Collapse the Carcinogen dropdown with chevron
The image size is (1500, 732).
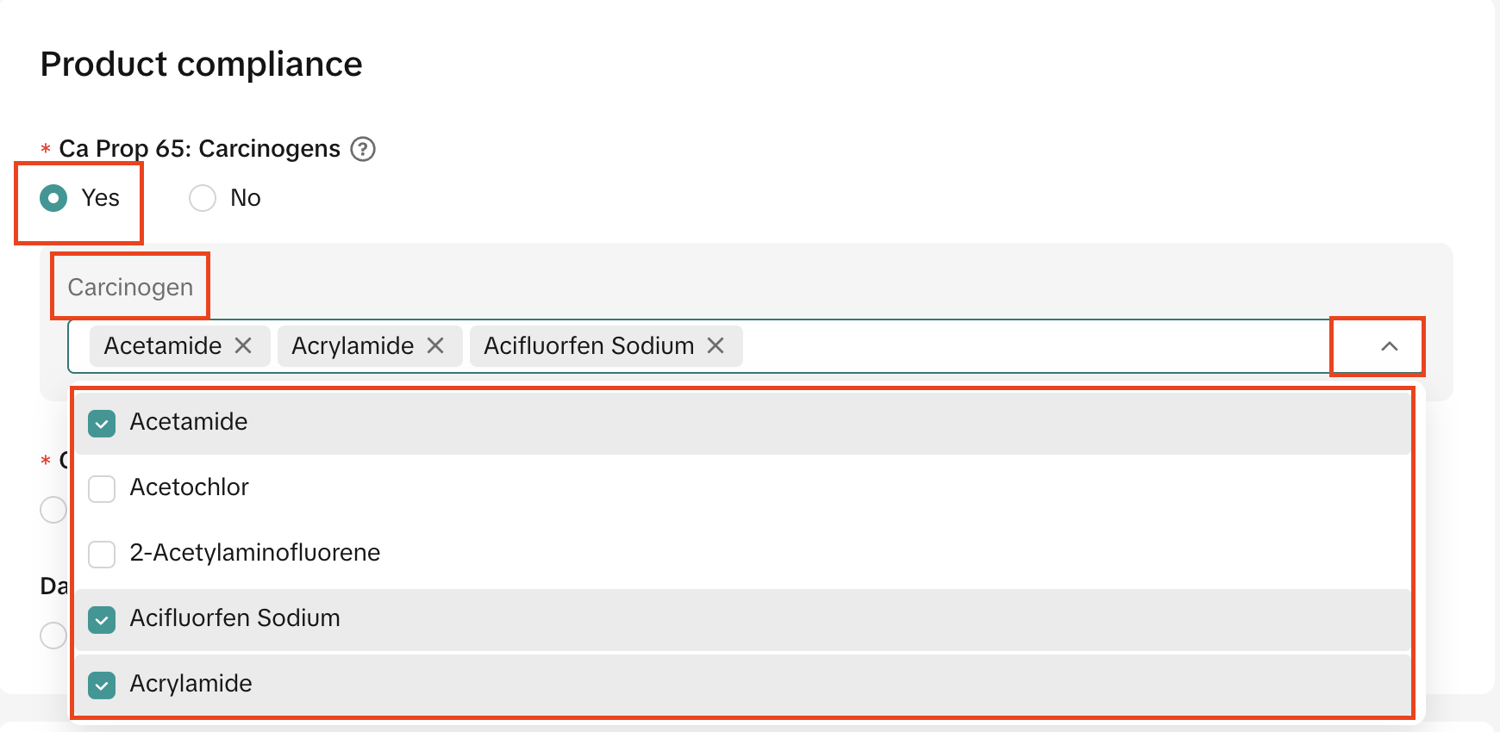[x=1389, y=346]
